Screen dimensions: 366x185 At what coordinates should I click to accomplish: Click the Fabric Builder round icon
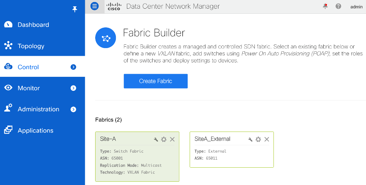106,38
